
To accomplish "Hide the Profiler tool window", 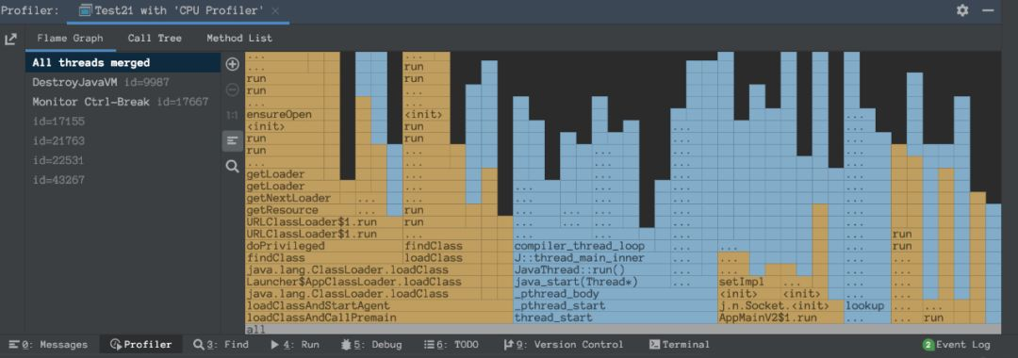I will (988, 10).
